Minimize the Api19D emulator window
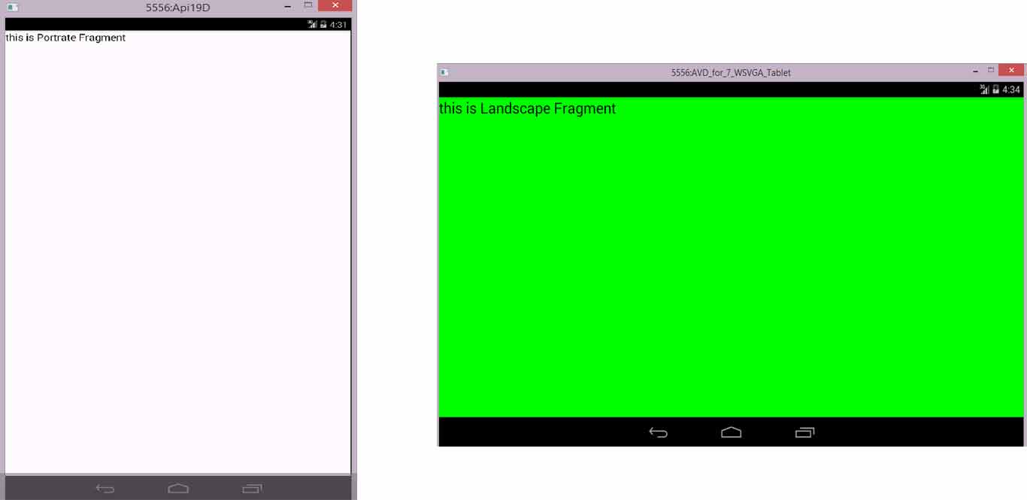Screen dimensions: 1027x500 (x=288, y=7)
